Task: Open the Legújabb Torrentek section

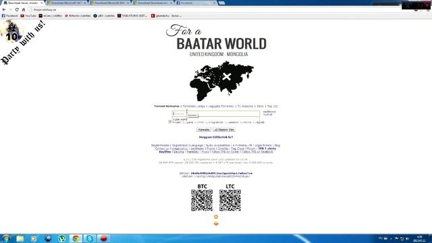Action: coord(221,107)
